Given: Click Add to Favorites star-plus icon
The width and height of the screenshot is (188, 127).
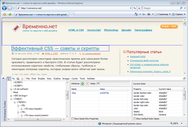Looking at the screenshot, I should coord(10,14).
